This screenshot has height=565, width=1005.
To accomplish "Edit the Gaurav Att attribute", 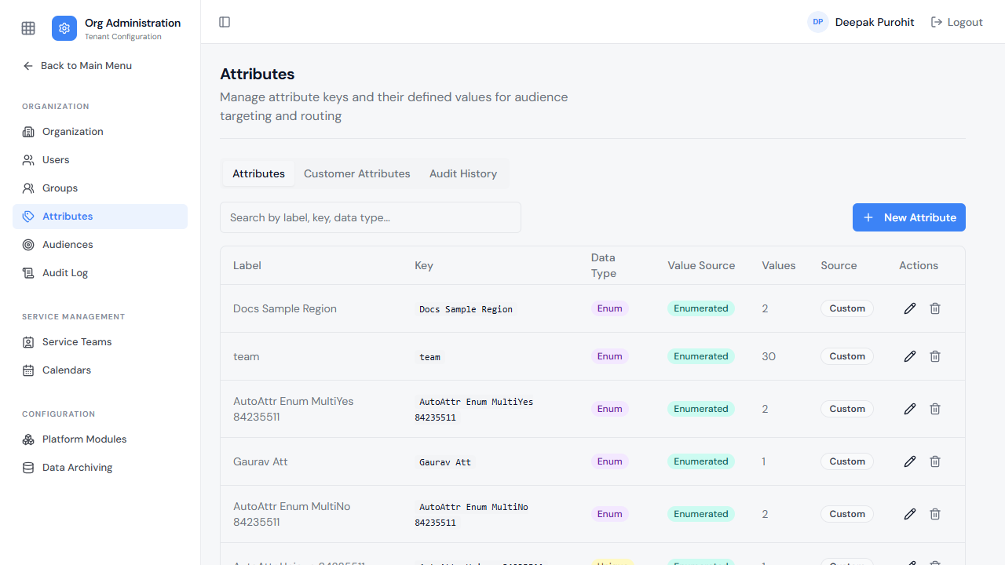I will click(910, 461).
